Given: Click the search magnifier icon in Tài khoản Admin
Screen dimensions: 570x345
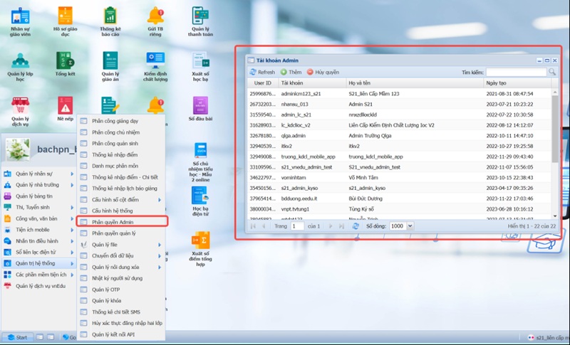Looking at the screenshot, I should tap(552, 72).
